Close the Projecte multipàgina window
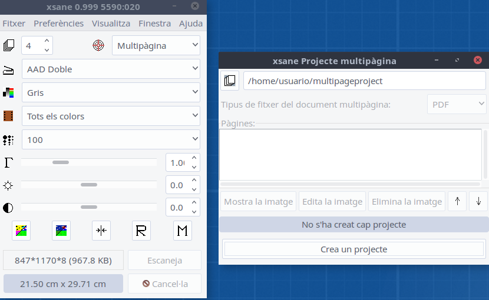The image size is (489, 300). point(478,60)
